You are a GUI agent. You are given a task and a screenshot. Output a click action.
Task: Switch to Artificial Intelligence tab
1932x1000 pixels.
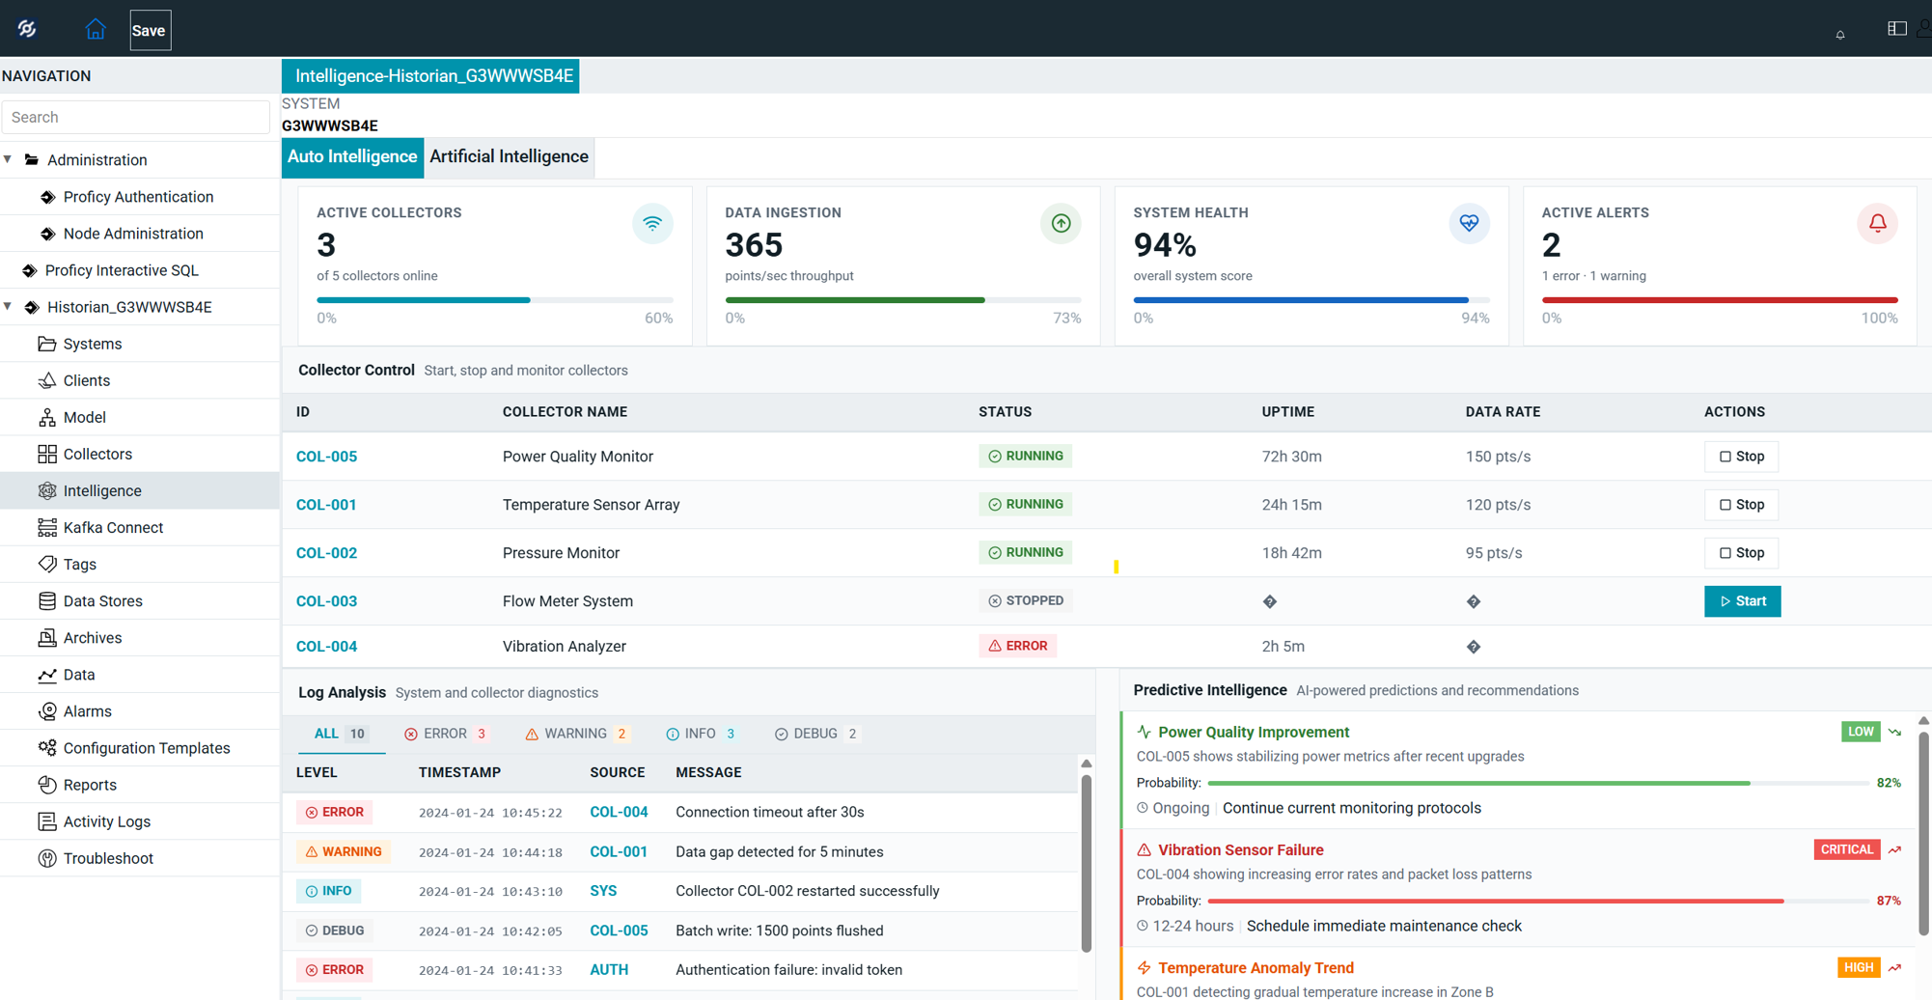point(509,156)
